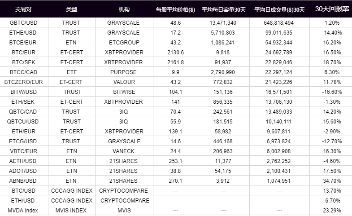Click the 机构 column header
This screenshot has width=352, height=216.
[124, 9]
